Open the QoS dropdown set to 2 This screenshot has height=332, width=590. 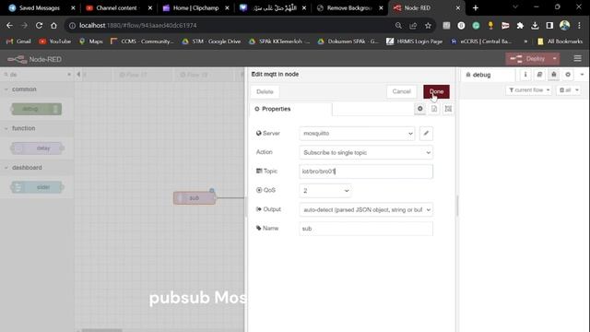(325, 191)
